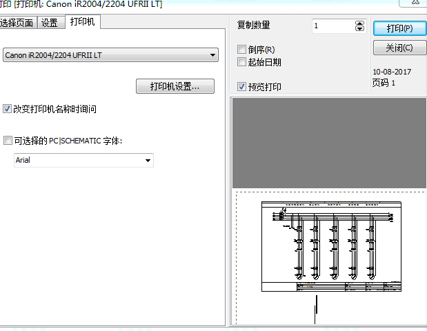Switch to the 选择页面 tab
Screen dimensions: 427x331
[x=18, y=23]
